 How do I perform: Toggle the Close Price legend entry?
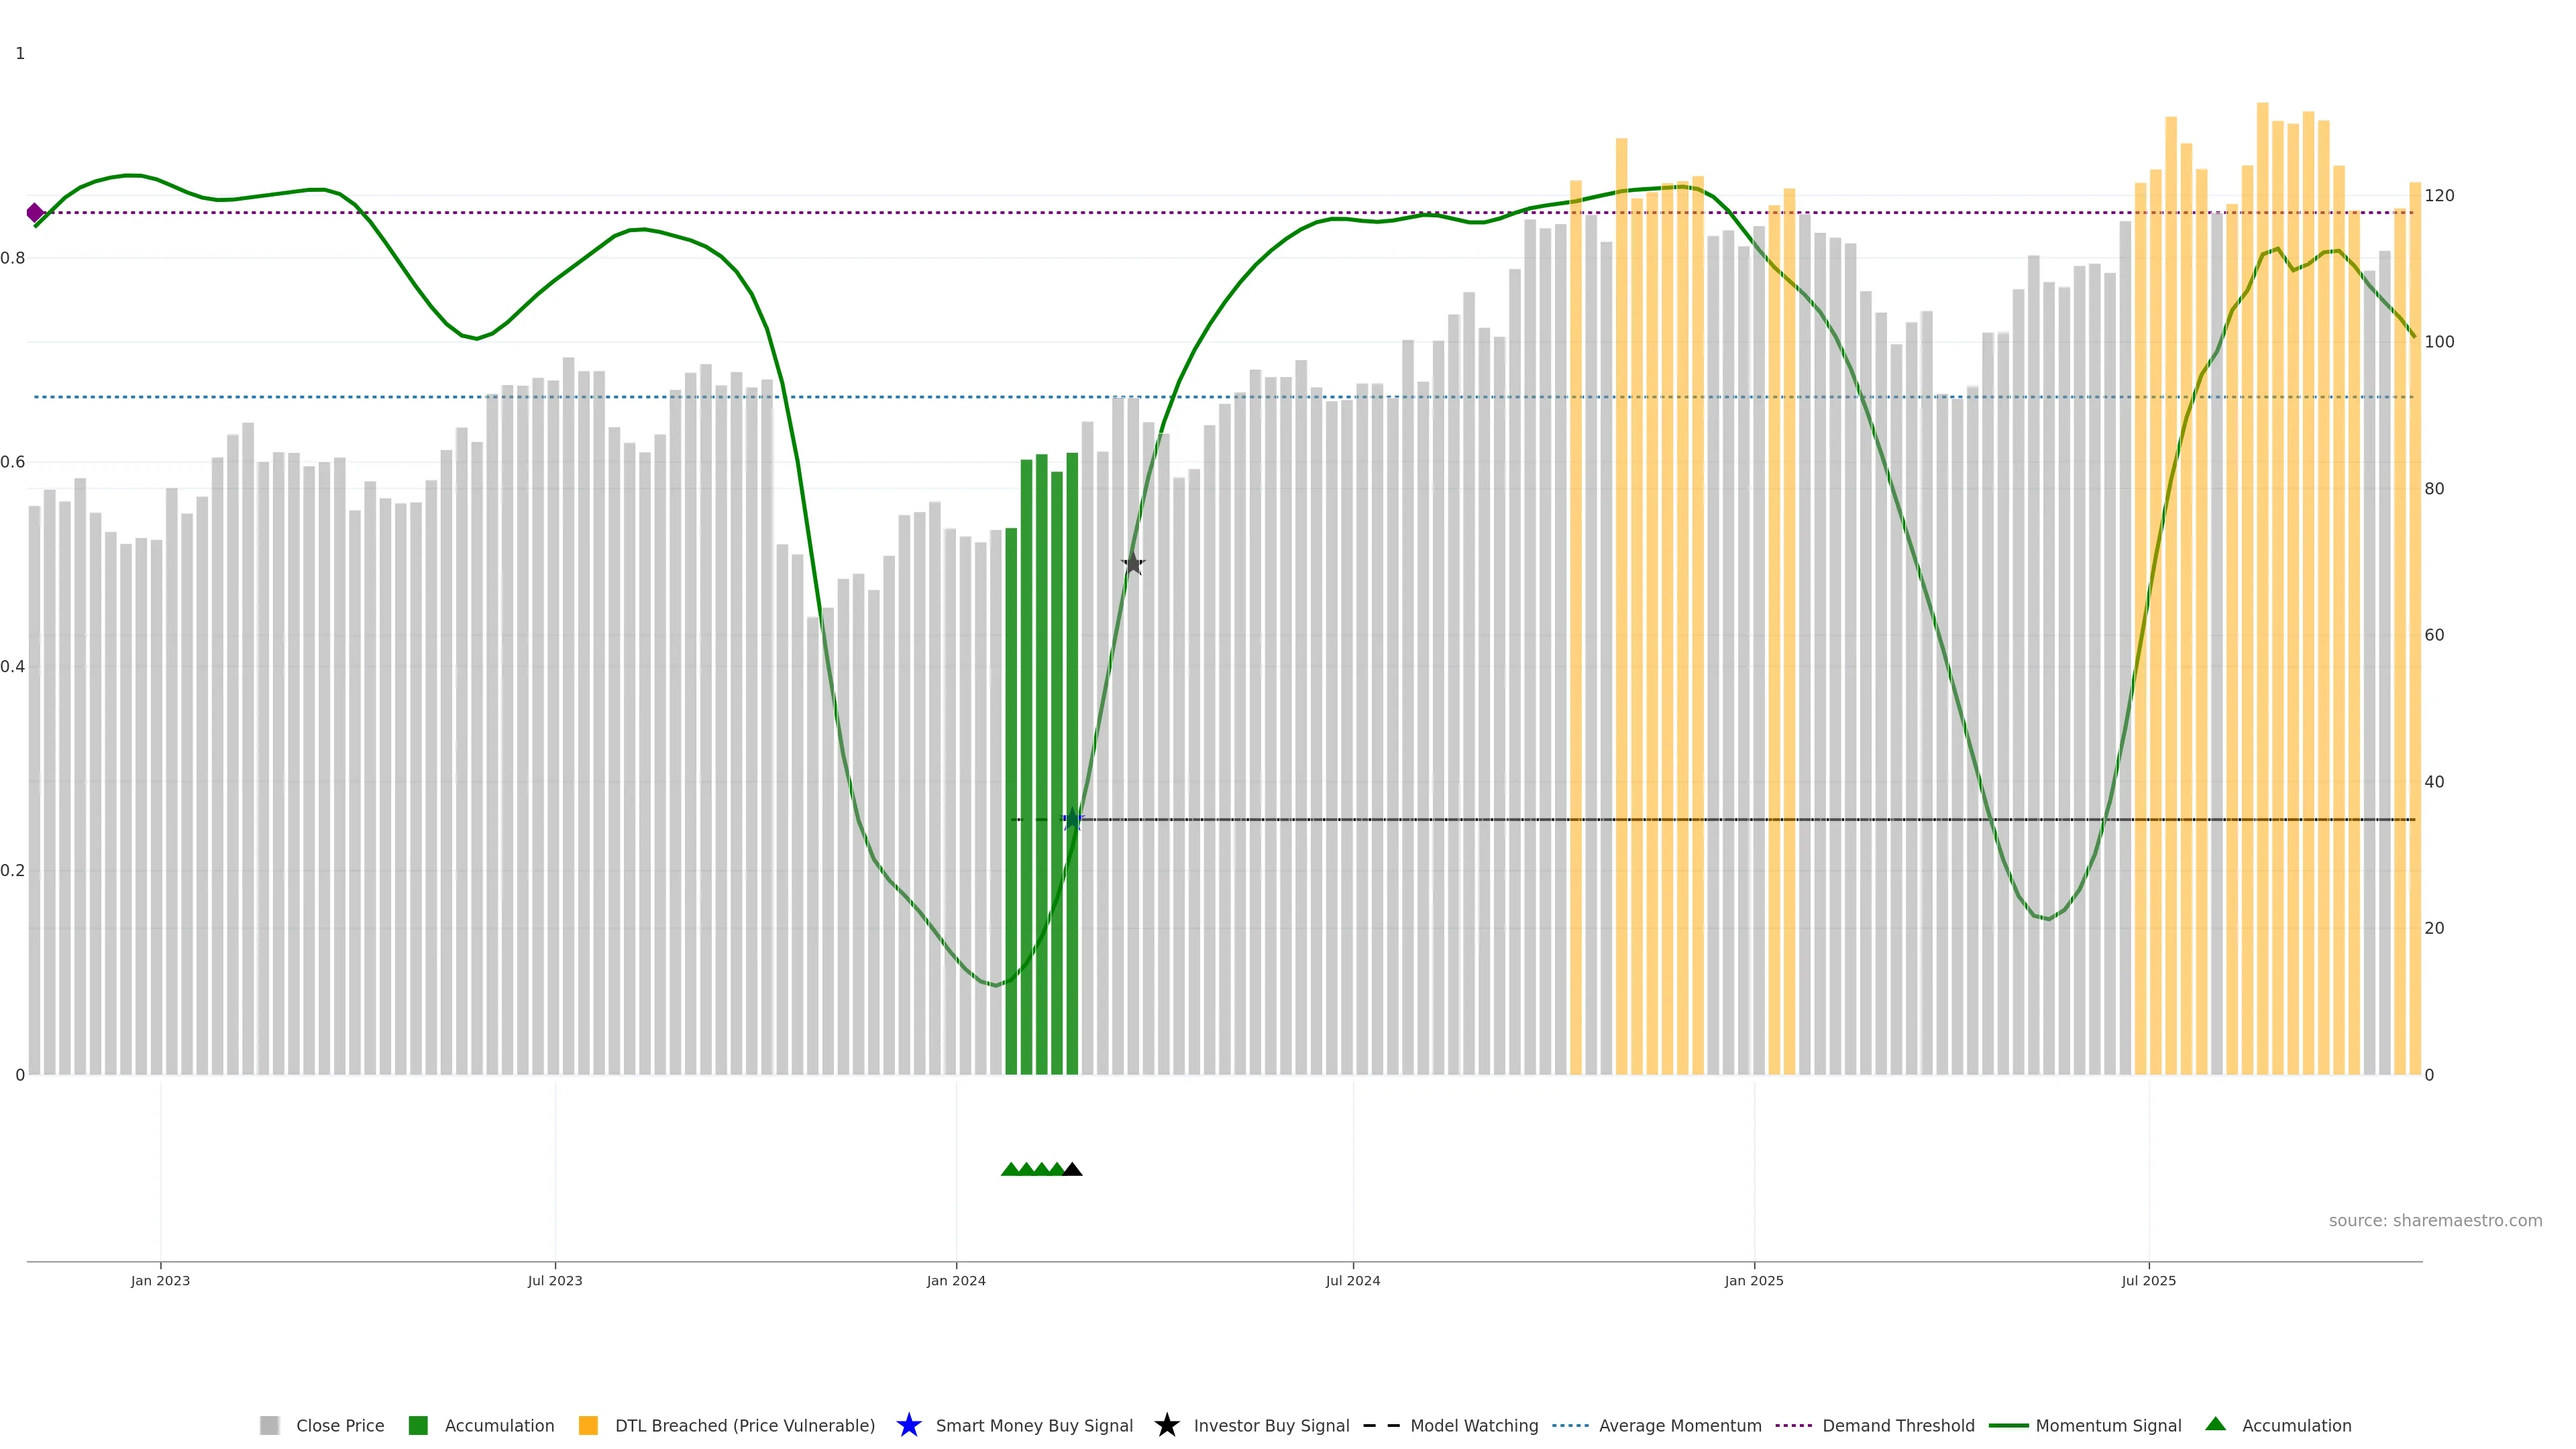click(339, 1426)
